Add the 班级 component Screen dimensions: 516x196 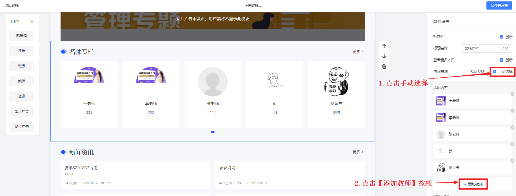[x=22, y=66]
